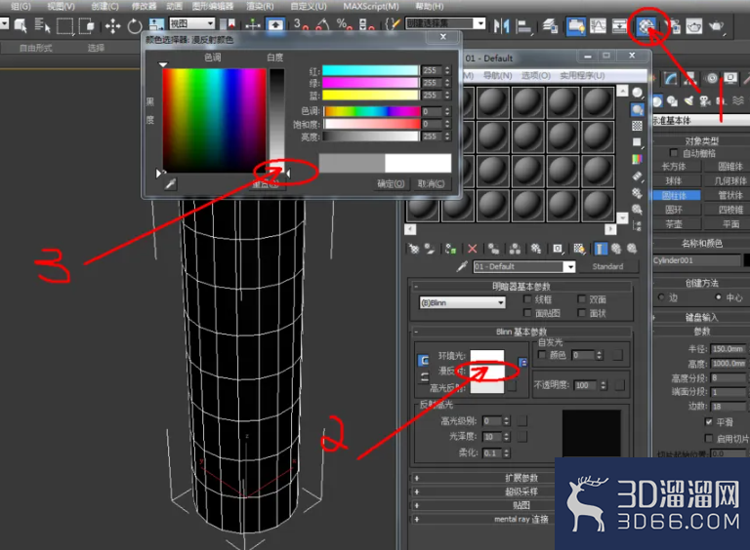Open the MAXScript(M) menu
Screen dimensions: 750x550
point(371,6)
